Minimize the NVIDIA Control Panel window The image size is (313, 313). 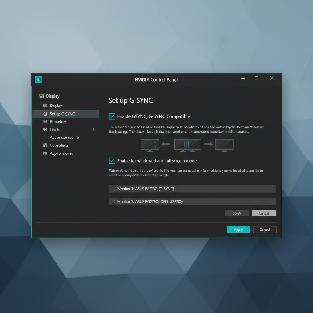click(x=243, y=78)
